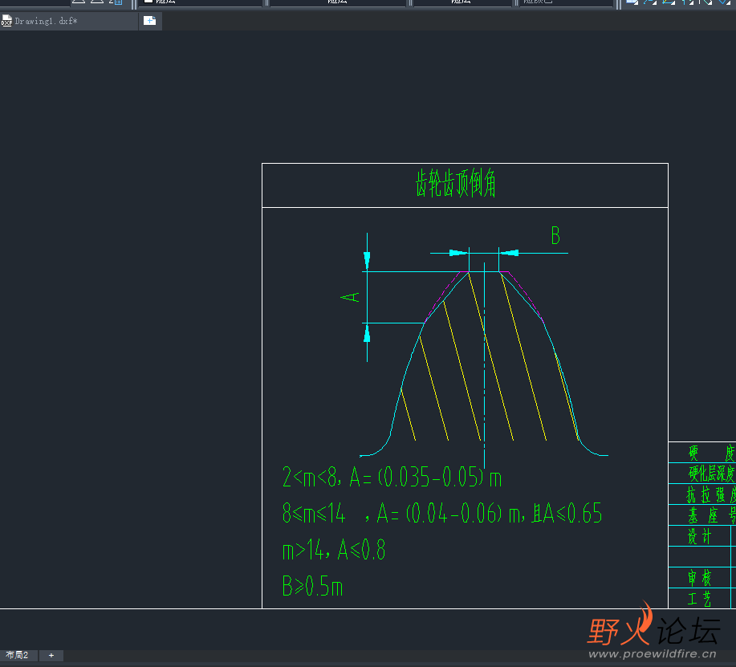The height and width of the screenshot is (667, 736).
Task: Open the first 随层 dropdown with white swatch
Action: pyautogui.click(x=202, y=2)
